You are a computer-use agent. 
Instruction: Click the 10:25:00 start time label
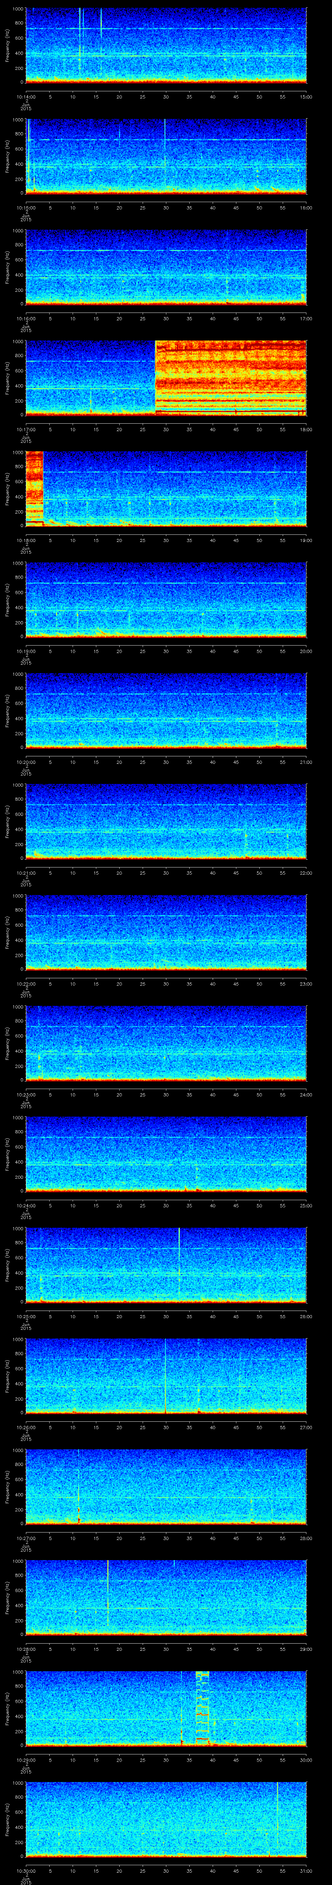click(26, 1316)
